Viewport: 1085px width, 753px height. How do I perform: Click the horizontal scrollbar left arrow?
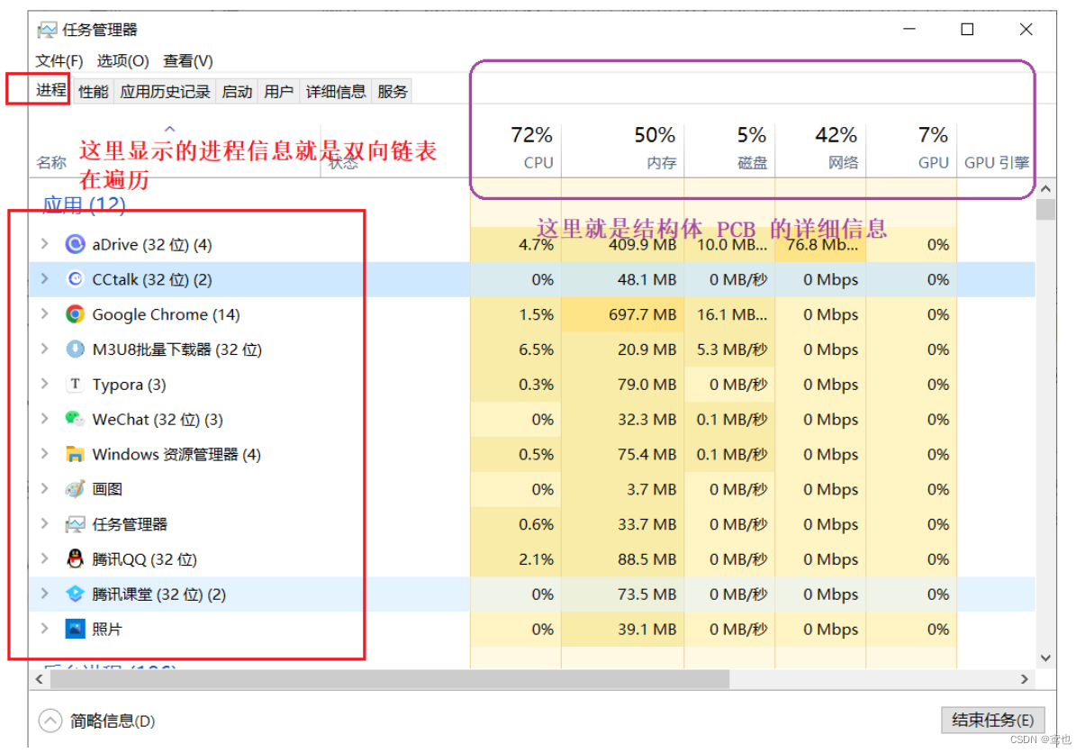point(40,678)
